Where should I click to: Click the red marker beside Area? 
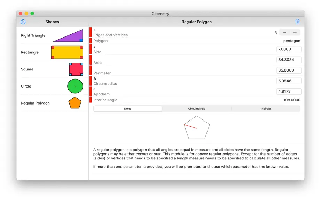91,60
